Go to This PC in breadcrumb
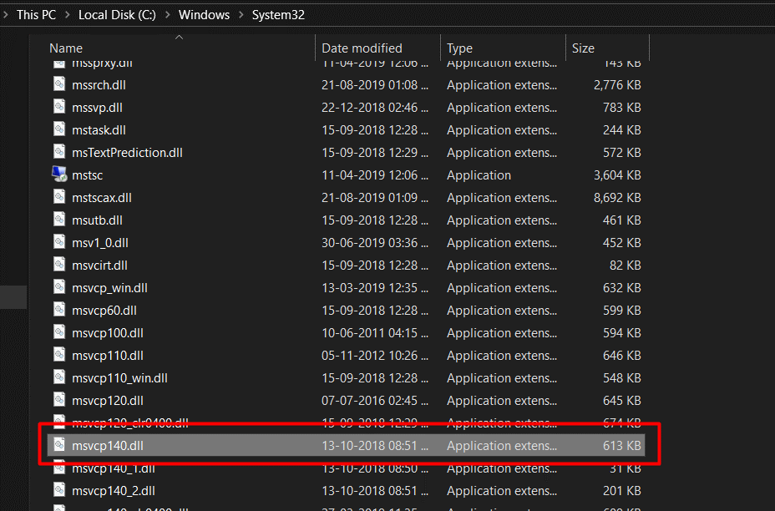Image resolution: width=775 pixels, height=511 pixels. click(x=36, y=15)
